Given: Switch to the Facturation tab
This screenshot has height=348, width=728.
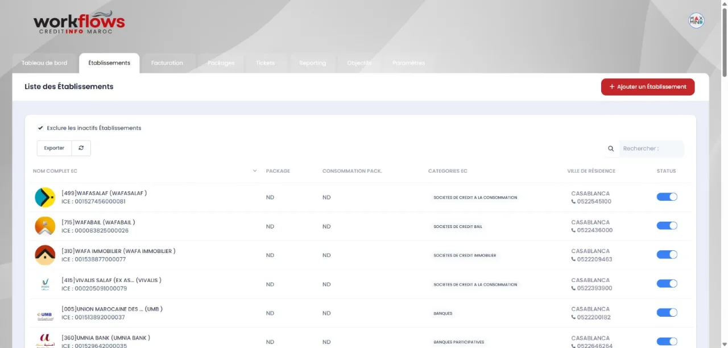Looking at the screenshot, I should coord(167,63).
